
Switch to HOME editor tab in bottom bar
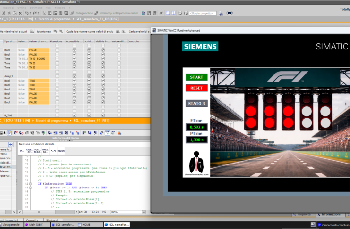pos(90,225)
